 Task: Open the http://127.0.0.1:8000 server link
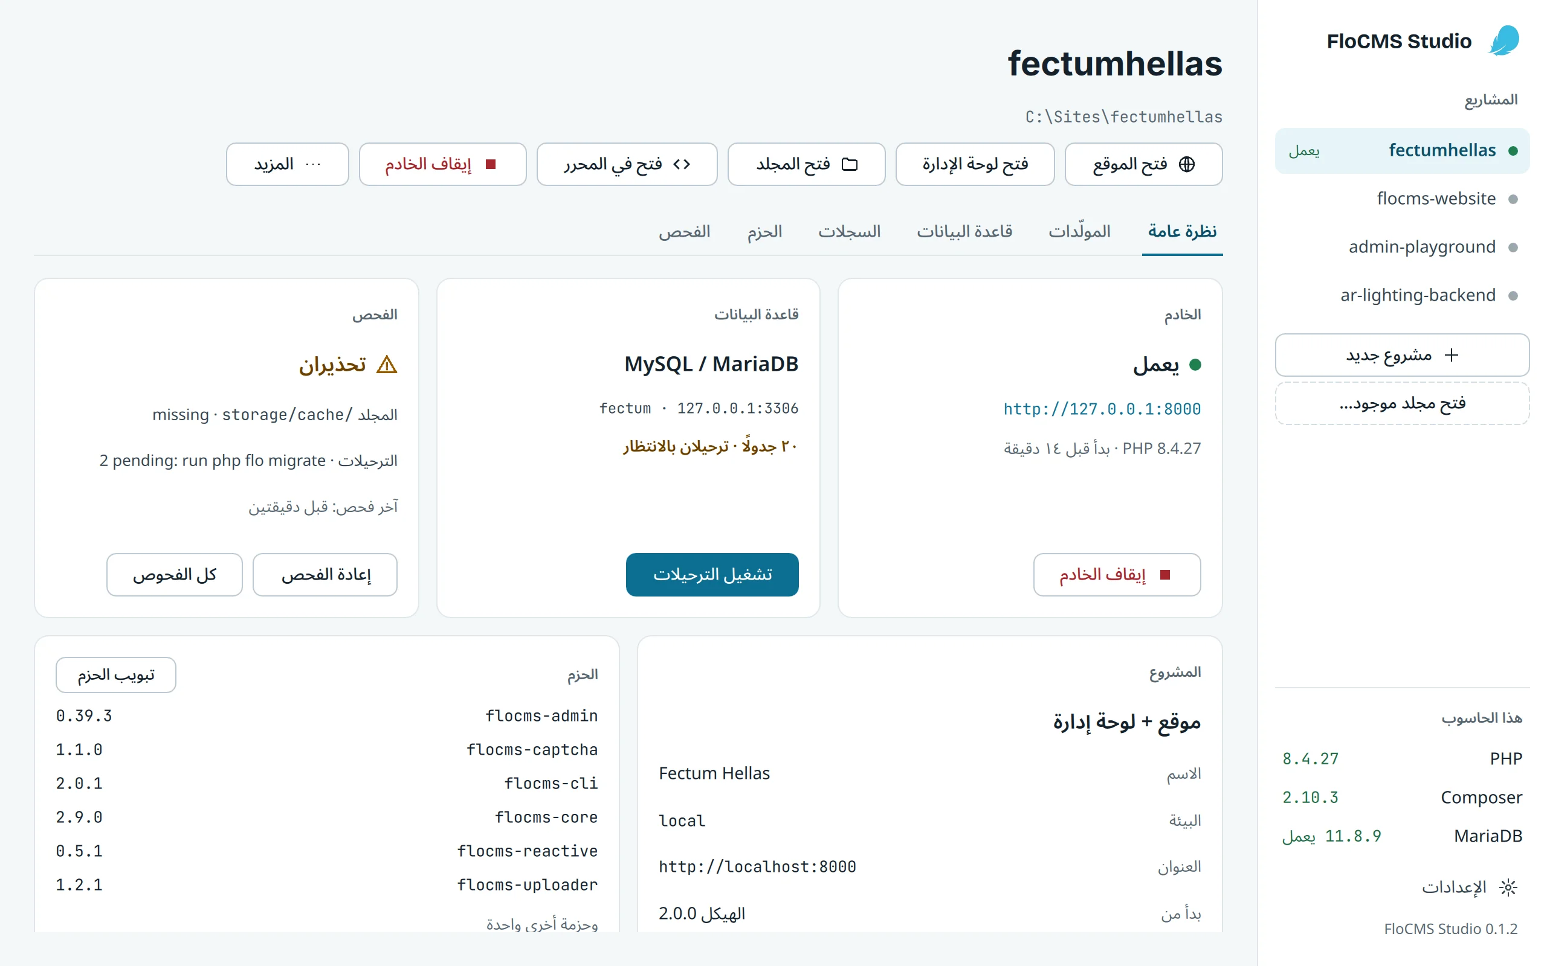(x=1102, y=409)
